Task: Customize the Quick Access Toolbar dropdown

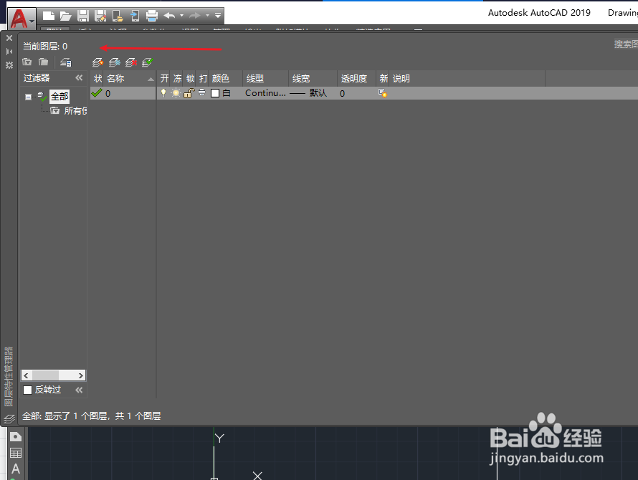Action: pyautogui.click(x=218, y=16)
